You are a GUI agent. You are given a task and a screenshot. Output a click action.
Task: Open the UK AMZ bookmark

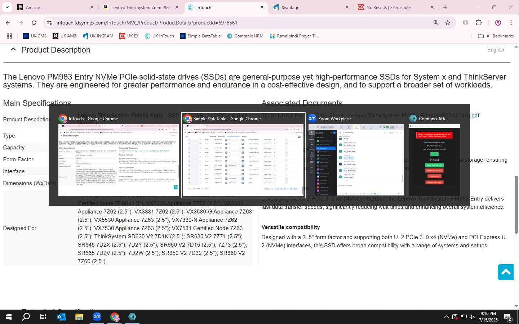tap(65, 36)
